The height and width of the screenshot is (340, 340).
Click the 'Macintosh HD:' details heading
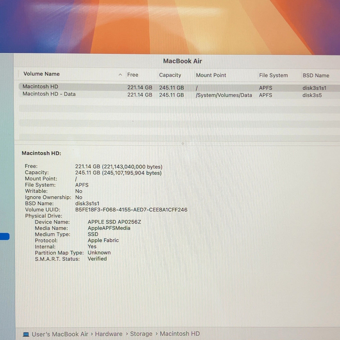point(41,153)
